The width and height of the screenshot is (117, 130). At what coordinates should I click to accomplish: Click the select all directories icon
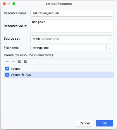click(x=20, y=62)
